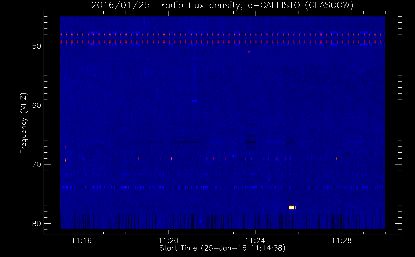Click the 11:24 time tick label
Image resolution: width=415 pixels, height=257 pixels.
(255, 241)
